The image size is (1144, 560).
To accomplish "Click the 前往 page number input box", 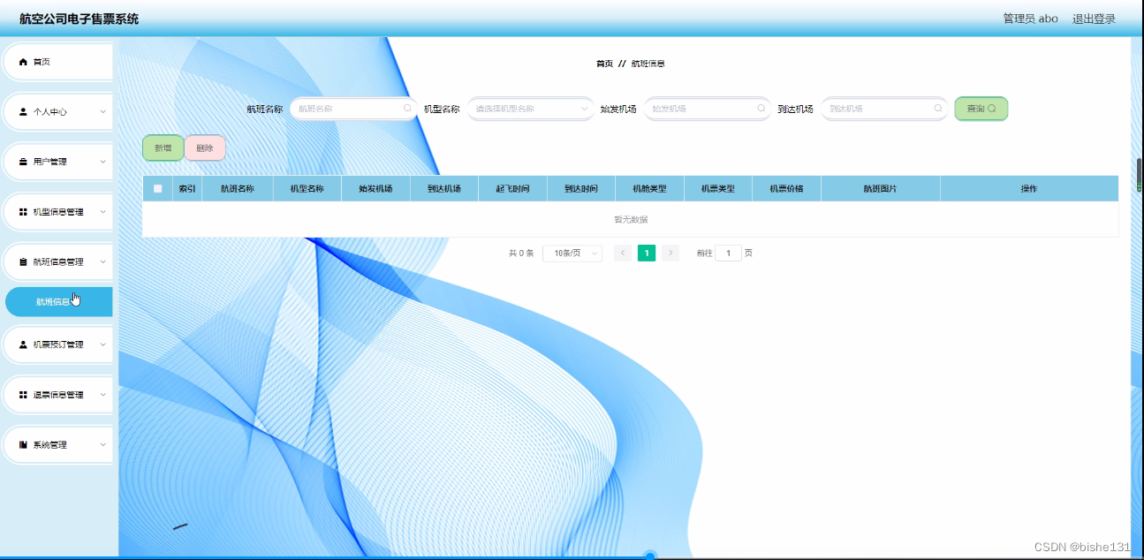I will (x=728, y=253).
